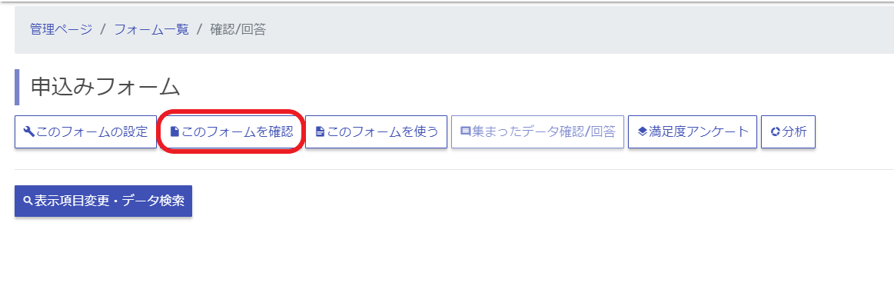Screen dimensions: 894x286
Task: Open このフォームの設定 settings
Action: click(85, 132)
